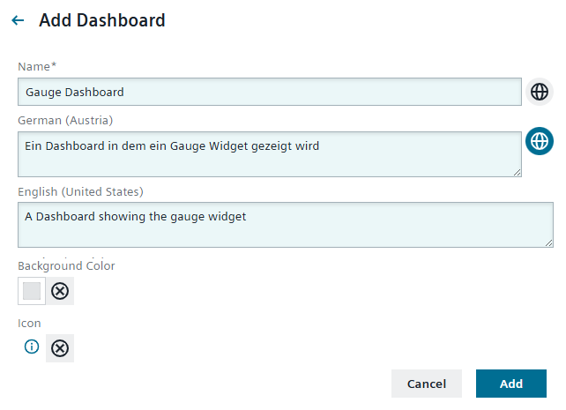566x410 pixels.
Task: Click the Background Color label
Action: 66,265
